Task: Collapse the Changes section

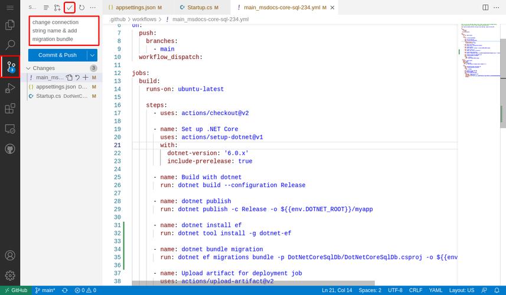Action: click(x=28, y=68)
